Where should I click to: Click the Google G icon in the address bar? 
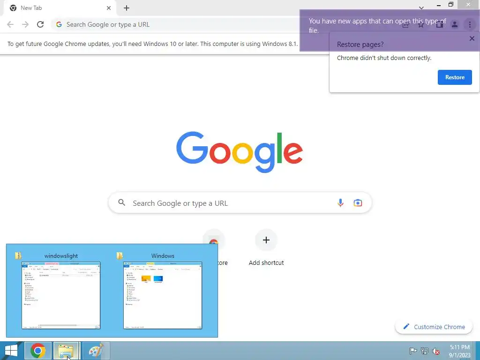click(59, 24)
